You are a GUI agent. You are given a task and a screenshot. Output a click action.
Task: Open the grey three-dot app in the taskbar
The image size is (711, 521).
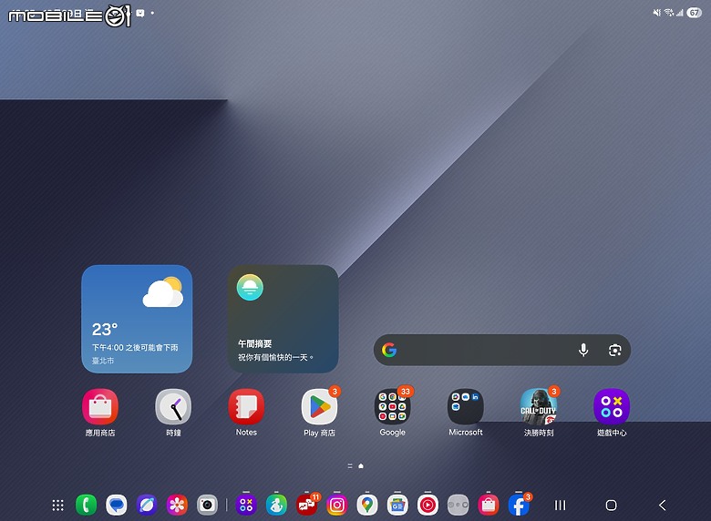point(458,505)
